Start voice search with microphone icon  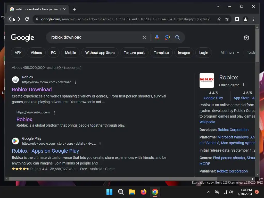coord(157,37)
